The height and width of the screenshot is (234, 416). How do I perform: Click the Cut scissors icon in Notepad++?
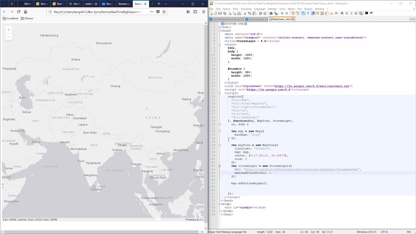(245, 13)
